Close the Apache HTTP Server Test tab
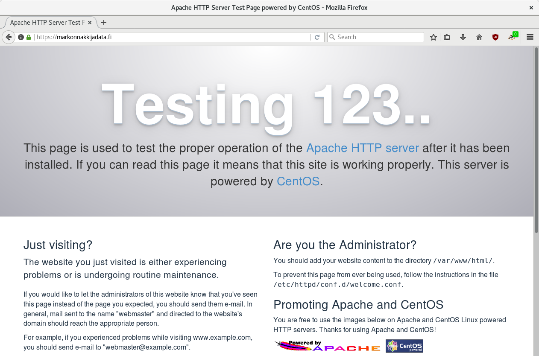This screenshot has width=539, height=356. [90, 23]
